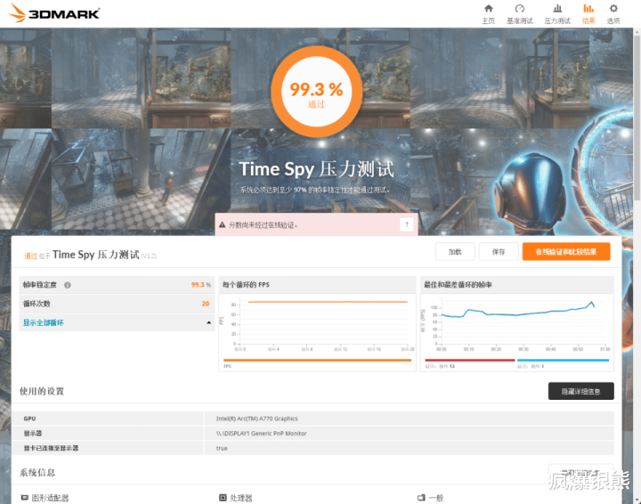The width and height of the screenshot is (641, 504).
Task: Click the 帧率稳定度 value 99.3 %
Action: pos(200,285)
